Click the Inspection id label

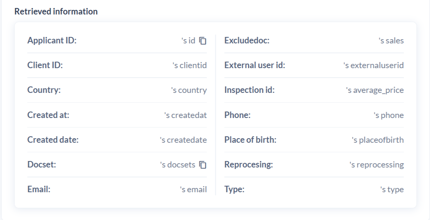249,91
